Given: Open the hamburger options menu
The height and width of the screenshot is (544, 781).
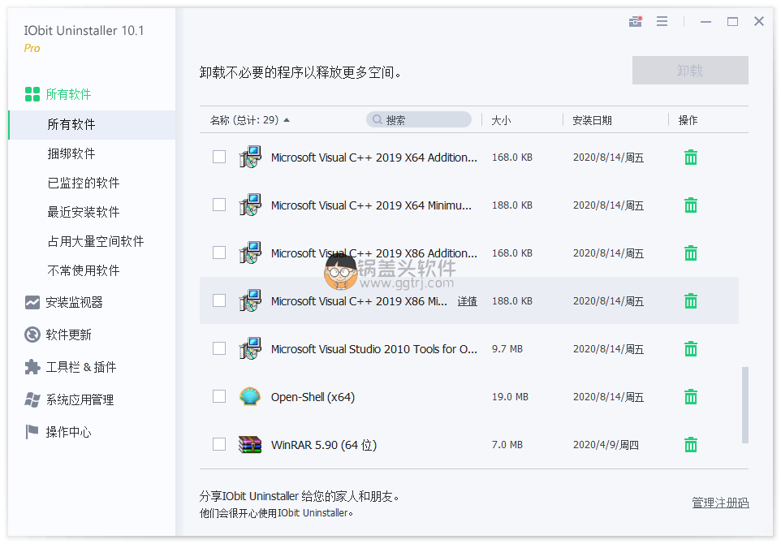Looking at the screenshot, I should pyautogui.click(x=662, y=21).
